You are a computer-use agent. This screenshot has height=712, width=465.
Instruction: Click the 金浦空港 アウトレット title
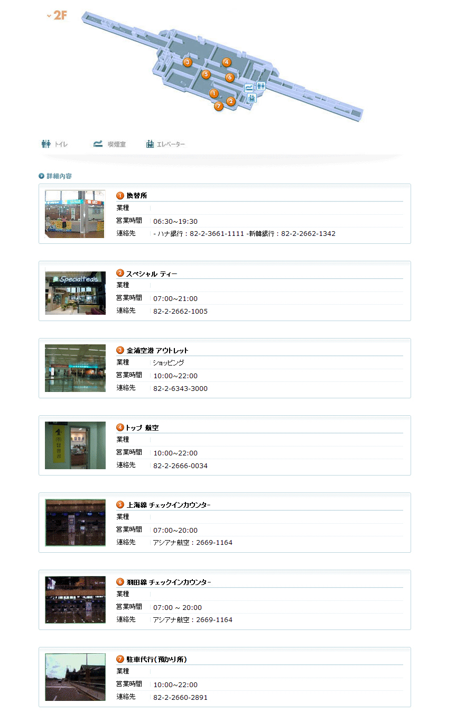coord(157,350)
